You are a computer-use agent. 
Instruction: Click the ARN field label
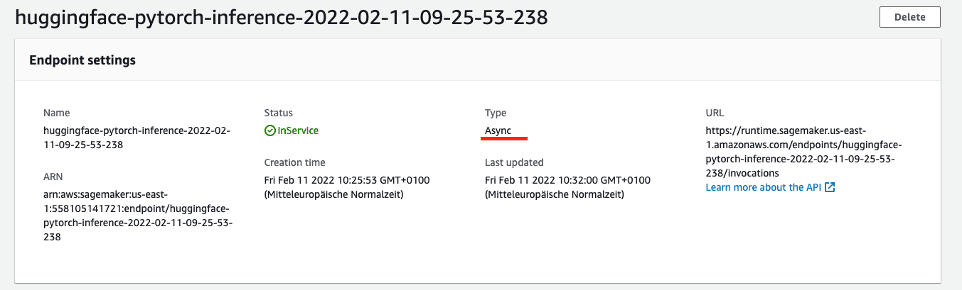(x=53, y=177)
